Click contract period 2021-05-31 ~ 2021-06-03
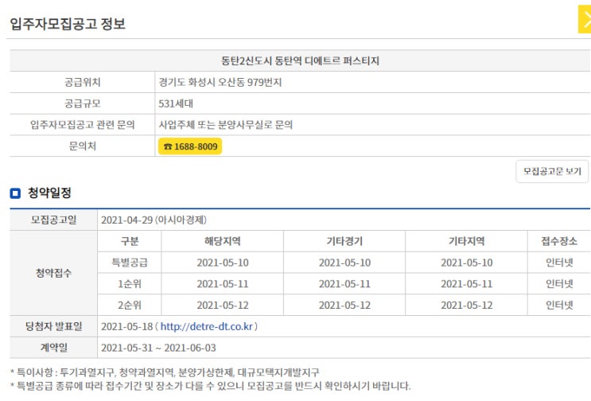The height and width of the screenshot is (401, 591). pyautogui.click(x=158, y=348)
